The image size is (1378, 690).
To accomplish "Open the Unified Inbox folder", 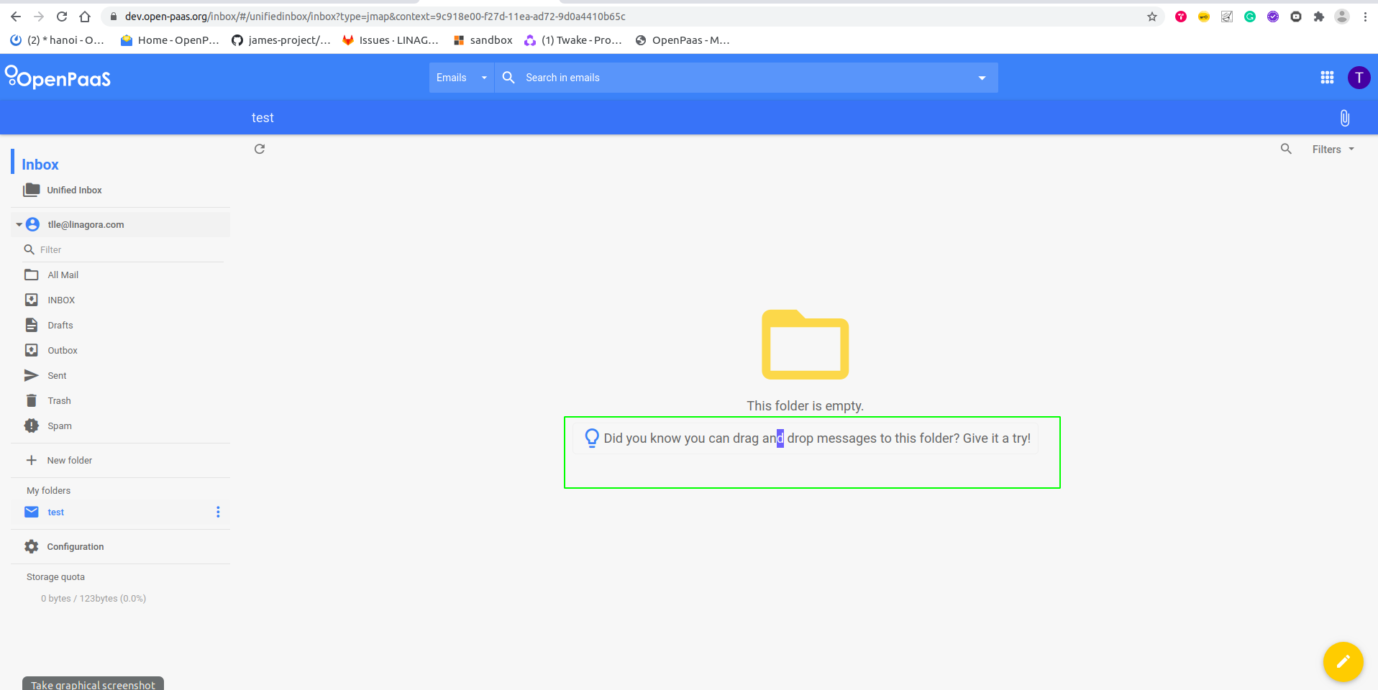I will 74,190.
